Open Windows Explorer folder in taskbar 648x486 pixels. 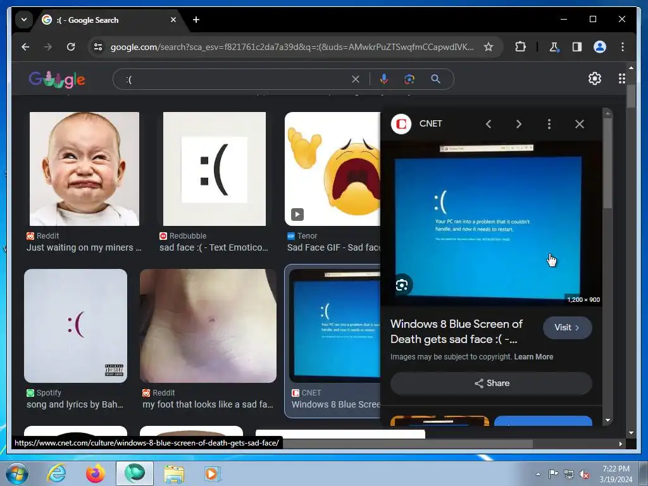click(x=174, y=473)
